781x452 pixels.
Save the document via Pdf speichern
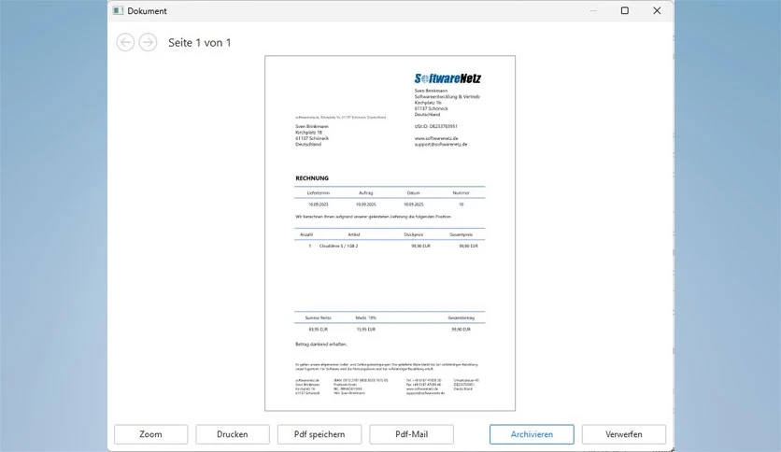(x=319, y=434)
